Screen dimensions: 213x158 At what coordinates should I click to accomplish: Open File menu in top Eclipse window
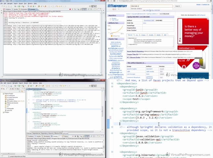point(2,3)
